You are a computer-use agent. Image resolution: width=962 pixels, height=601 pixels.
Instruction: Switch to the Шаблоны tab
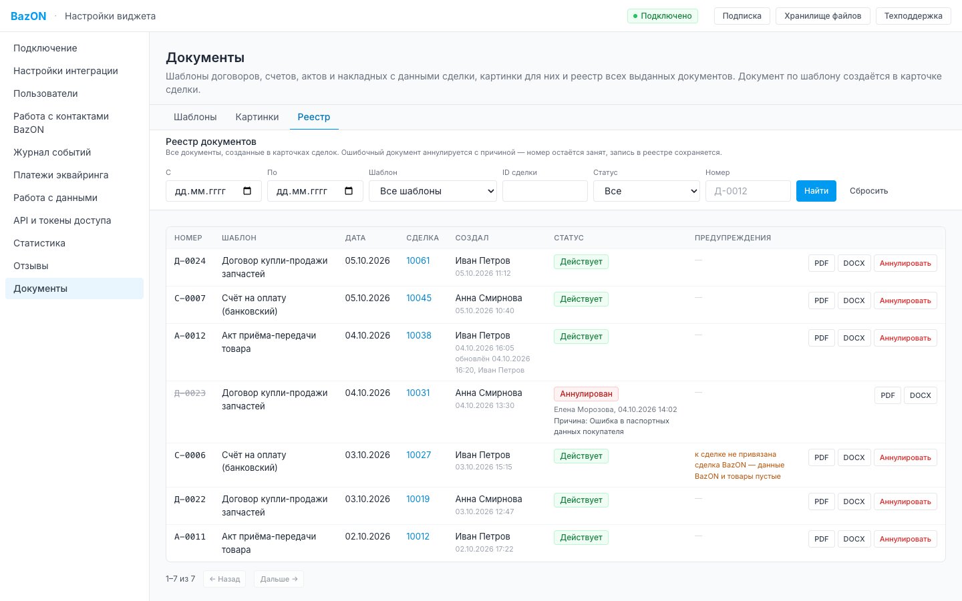[195, 117]
